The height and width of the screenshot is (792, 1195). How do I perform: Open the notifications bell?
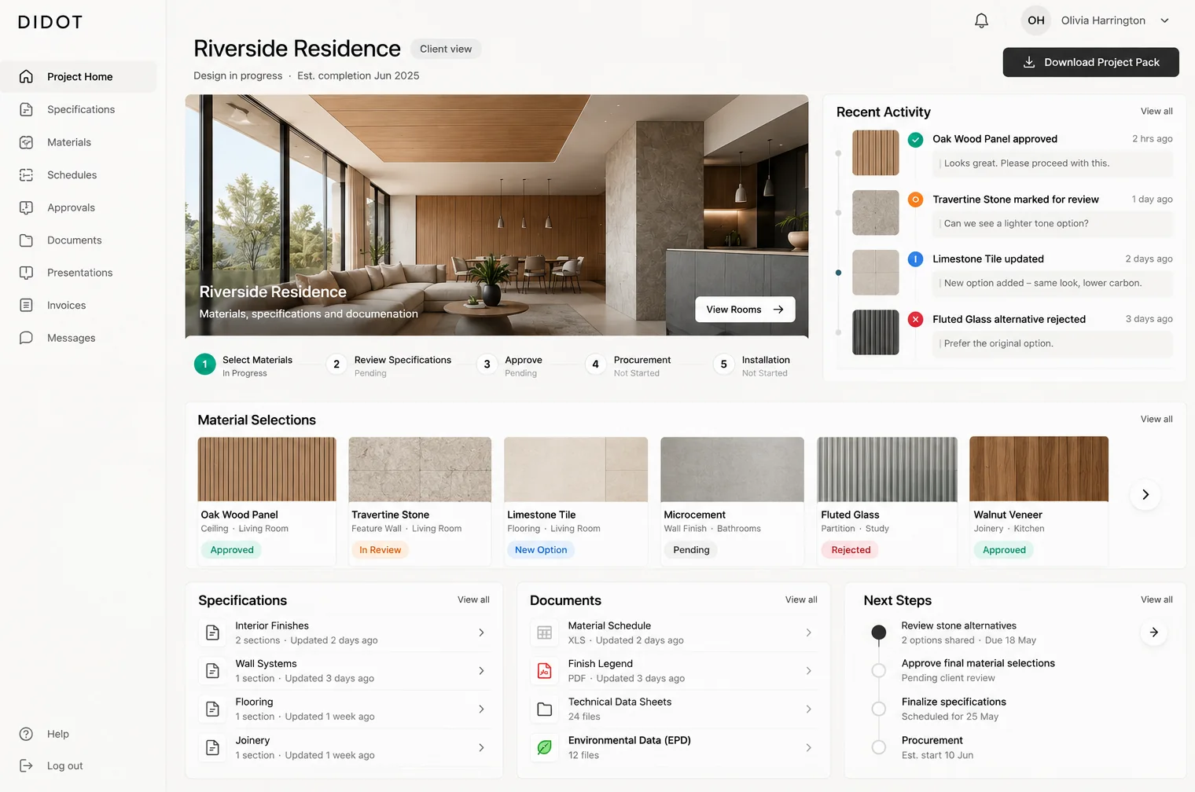click(981, 21)
